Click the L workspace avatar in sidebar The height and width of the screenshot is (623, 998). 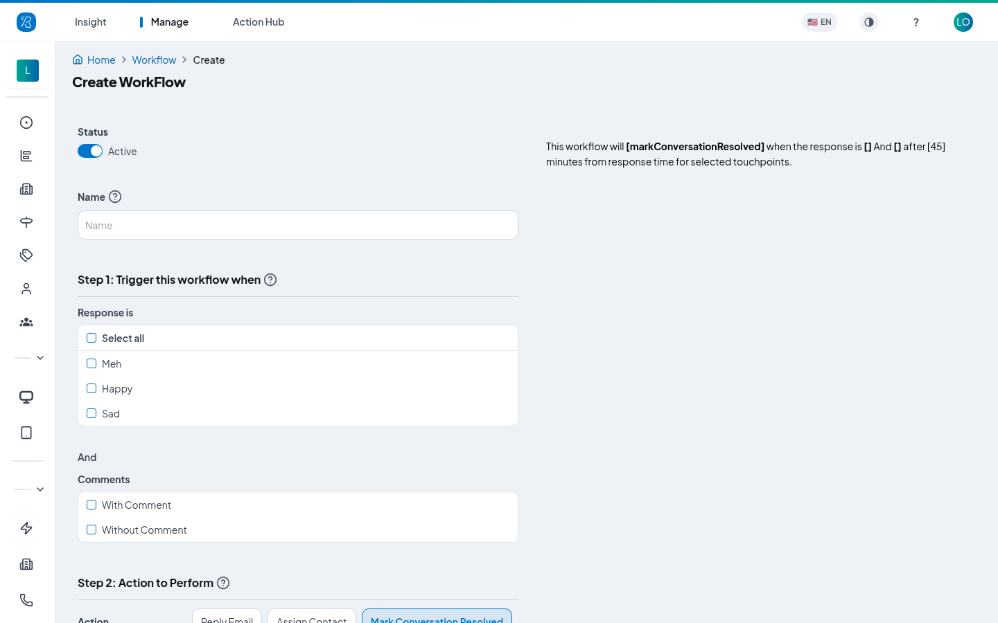point(28,71)
